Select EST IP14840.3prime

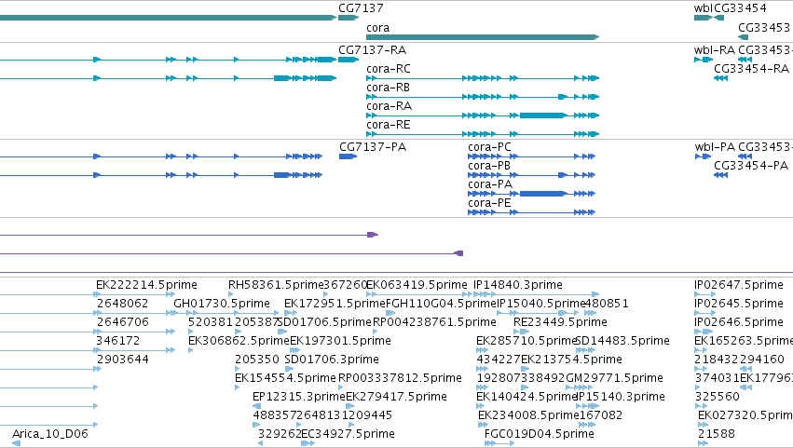[518, 285]
